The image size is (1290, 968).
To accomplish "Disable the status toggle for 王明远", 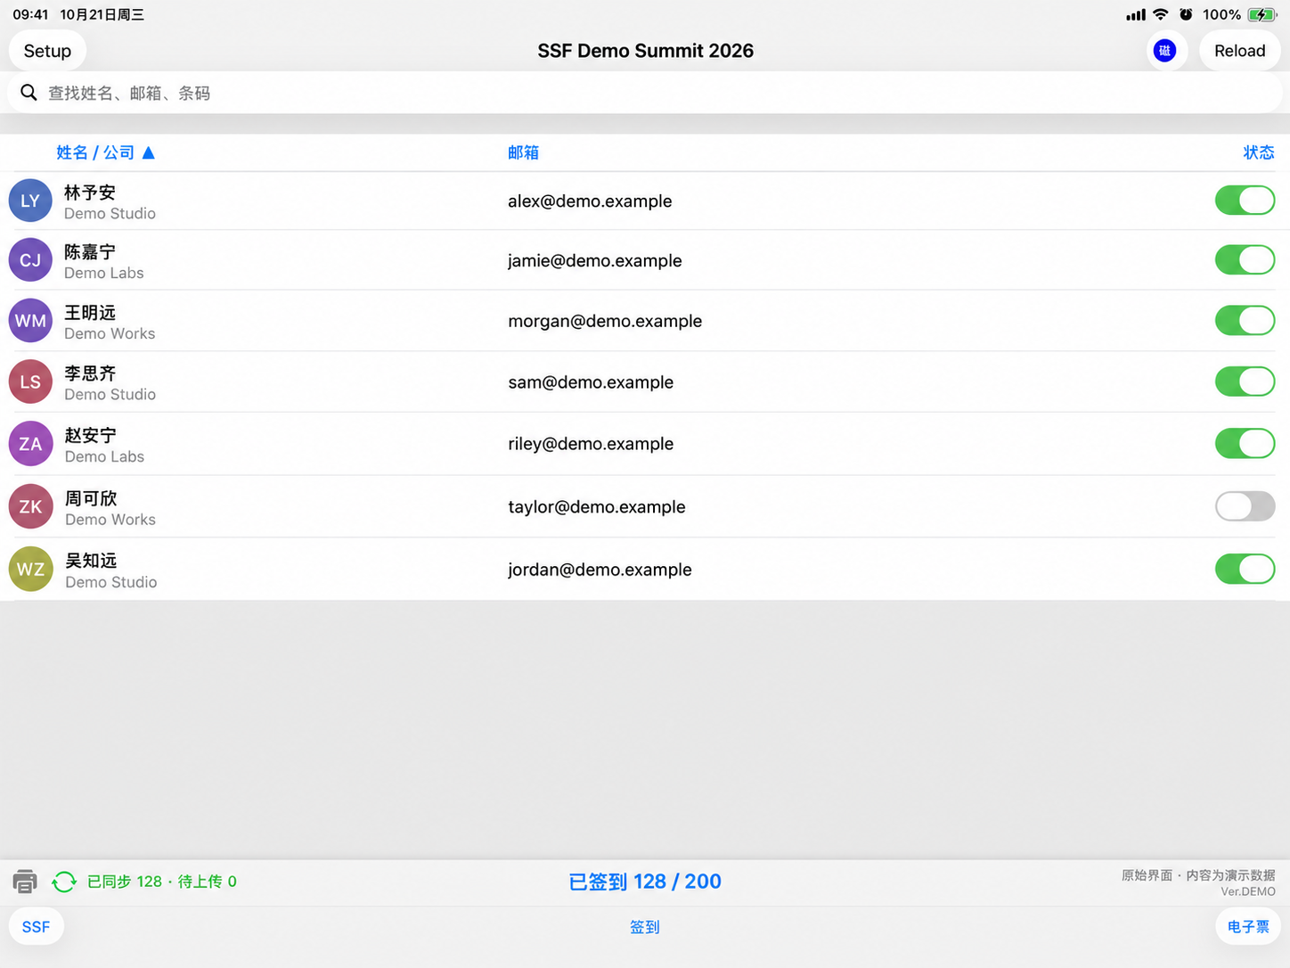I will 1245,321.
